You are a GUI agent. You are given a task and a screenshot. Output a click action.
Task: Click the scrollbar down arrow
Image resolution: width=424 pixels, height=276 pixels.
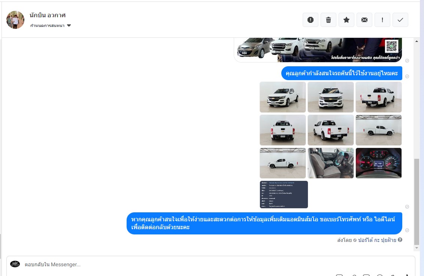click(x=417, y=248)
